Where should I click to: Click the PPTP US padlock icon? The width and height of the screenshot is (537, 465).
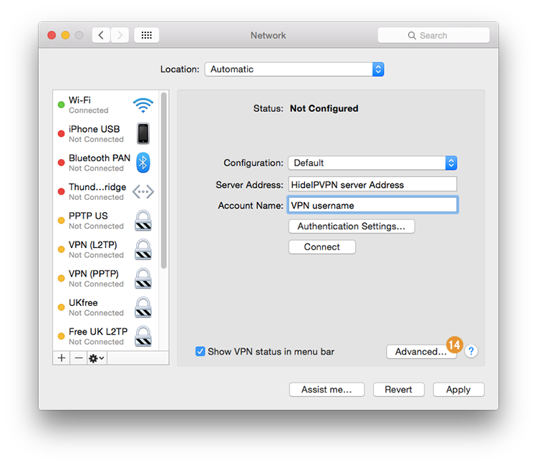pyautogui.click(x=143, y=221)
